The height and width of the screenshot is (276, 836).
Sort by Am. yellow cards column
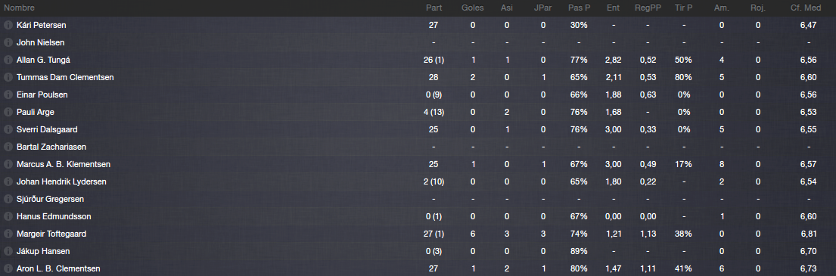721,8
